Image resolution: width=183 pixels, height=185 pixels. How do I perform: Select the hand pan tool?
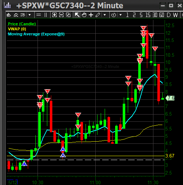point(84,15)
